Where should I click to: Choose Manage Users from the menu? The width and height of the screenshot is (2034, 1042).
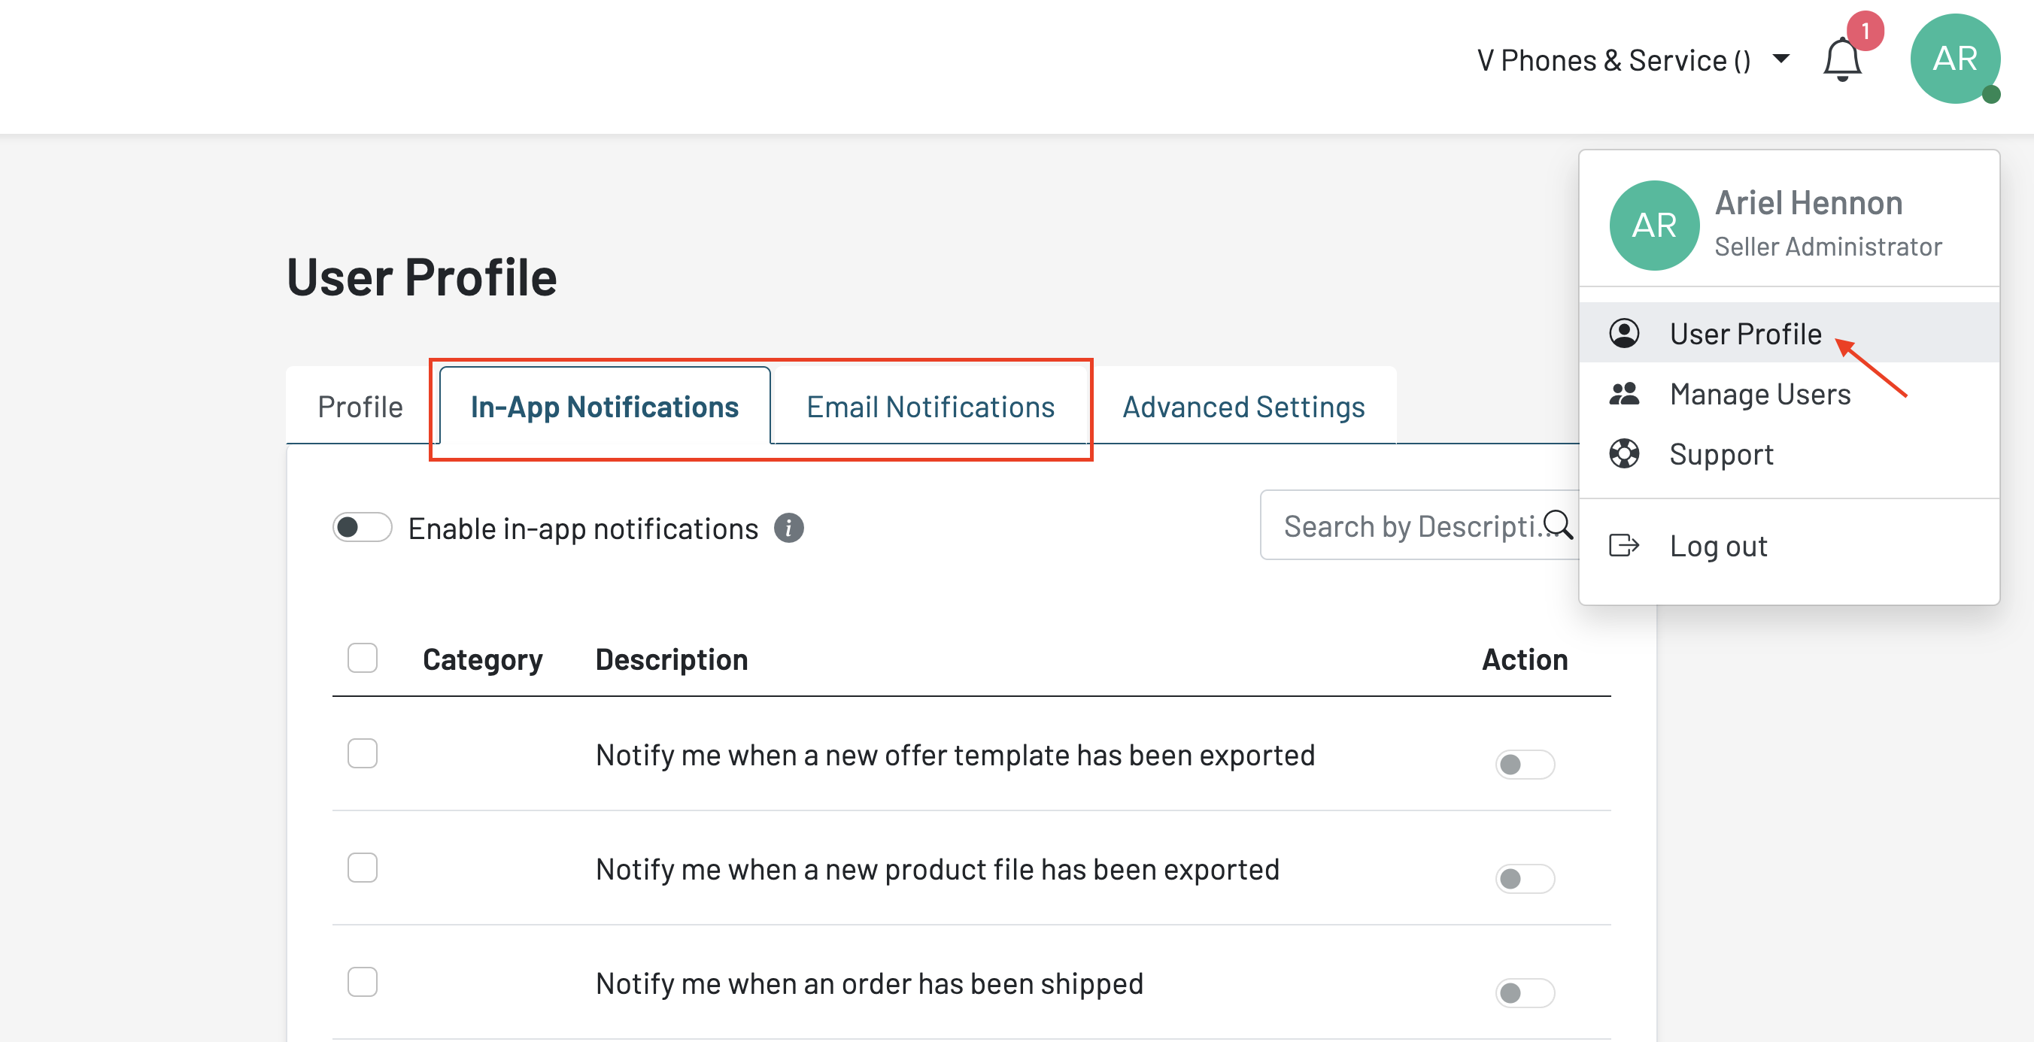(x=1759, y=394)
